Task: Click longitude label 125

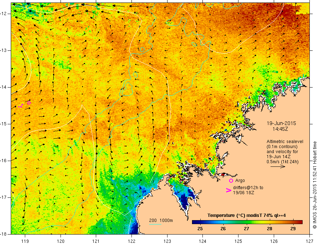Action: pyautogui.click(x=238, y=241)
